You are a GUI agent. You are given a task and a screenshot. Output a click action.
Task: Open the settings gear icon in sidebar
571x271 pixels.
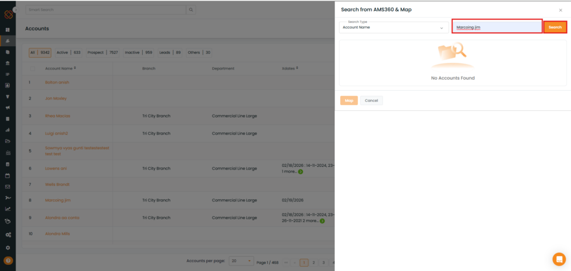(x=8, y=248)
